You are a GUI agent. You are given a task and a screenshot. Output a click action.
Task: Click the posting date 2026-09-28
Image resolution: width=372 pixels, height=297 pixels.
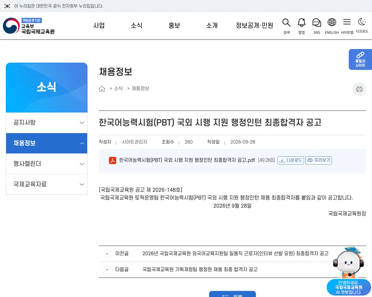[243, 142]
